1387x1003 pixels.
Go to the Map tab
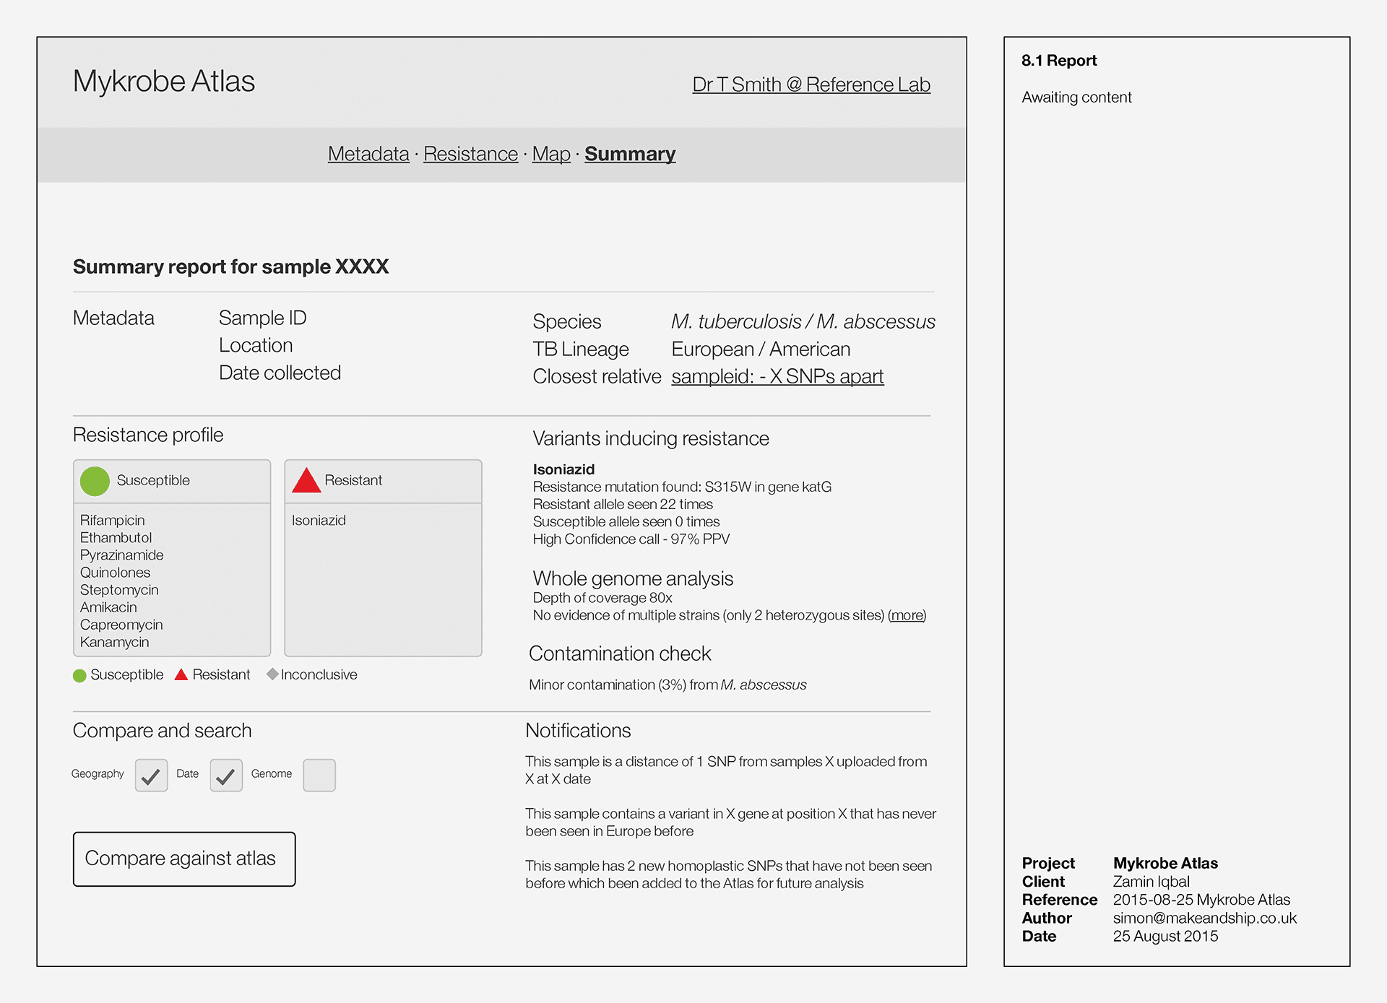click(551, 154)
